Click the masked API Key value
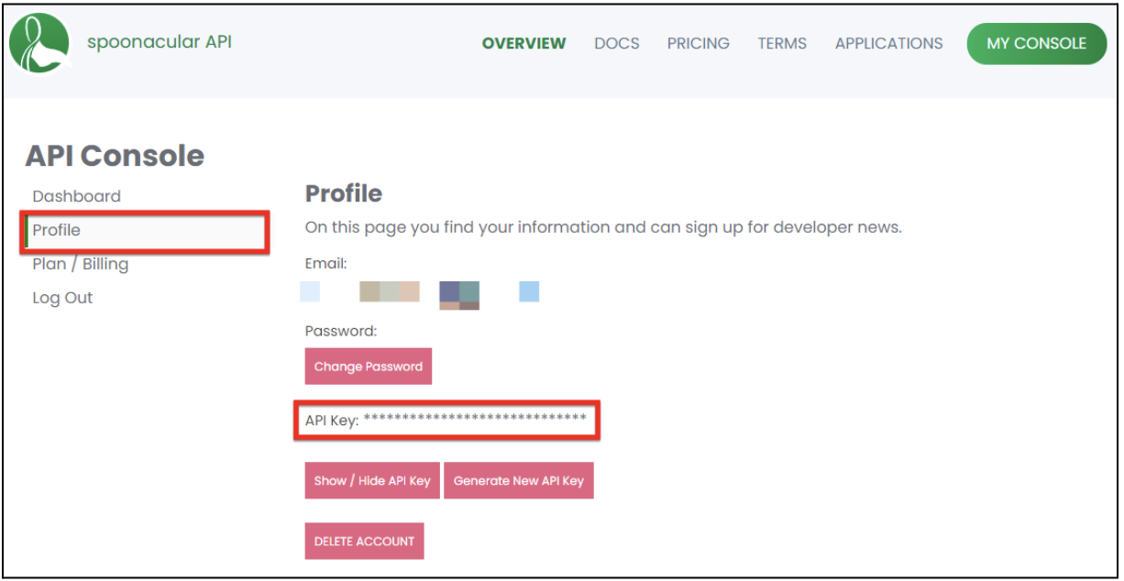Viewport: 1124px width, 581px height. point(475,420)
